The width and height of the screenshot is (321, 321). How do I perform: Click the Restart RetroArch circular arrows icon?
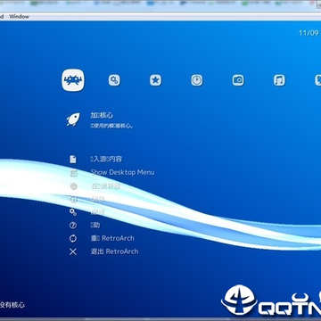tap(73, 238)
